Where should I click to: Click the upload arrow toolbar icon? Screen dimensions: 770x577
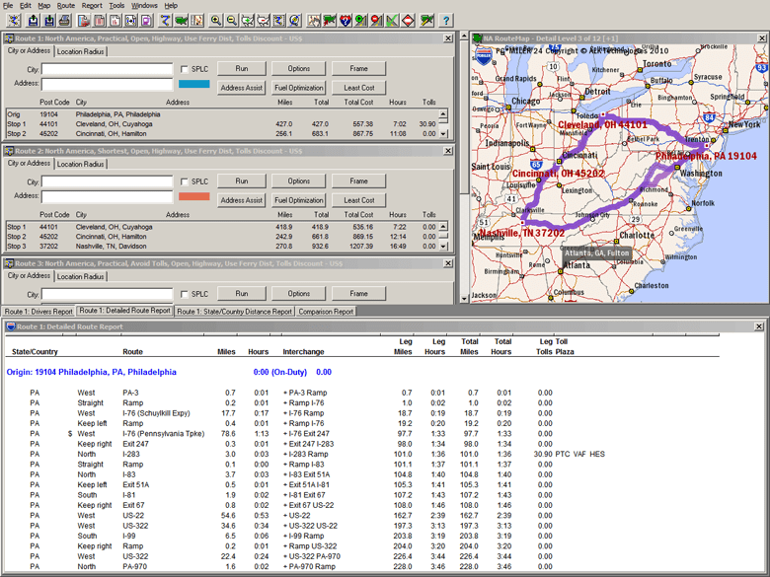pos(34,20)
